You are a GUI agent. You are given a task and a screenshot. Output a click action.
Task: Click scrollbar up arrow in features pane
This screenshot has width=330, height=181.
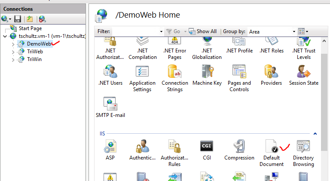pos(324,41)
